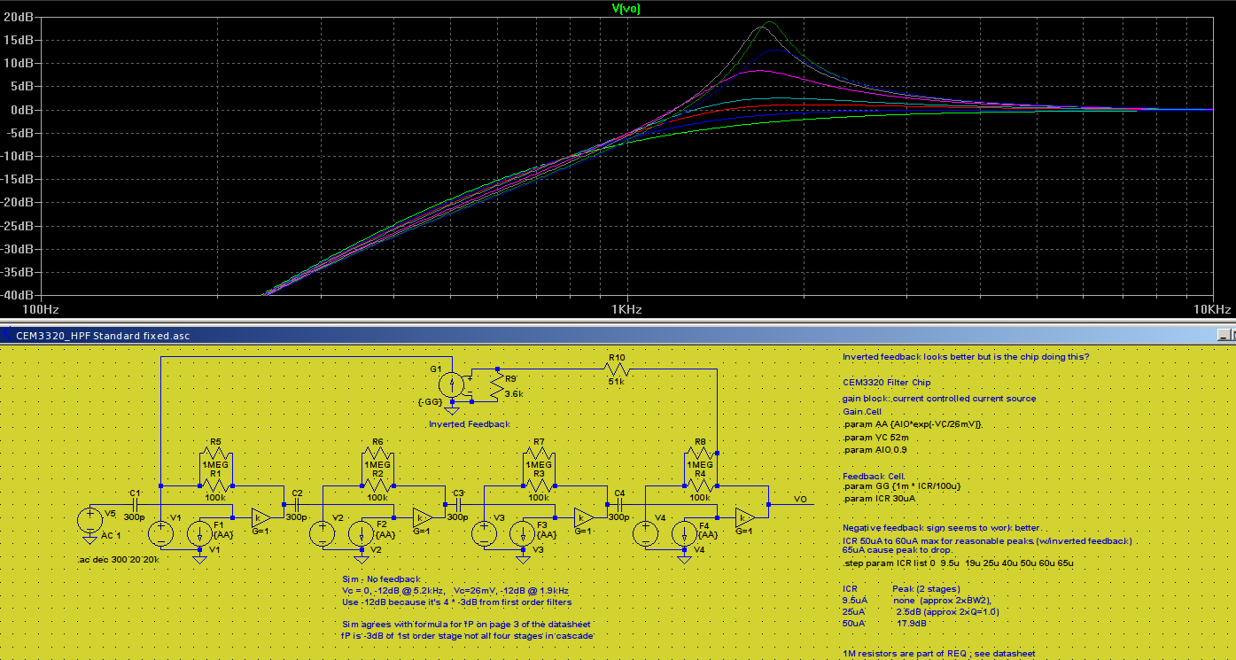This screenshot has height=660, width=1236.
Task: Click the V(vo) trace label
Action: 626,8
